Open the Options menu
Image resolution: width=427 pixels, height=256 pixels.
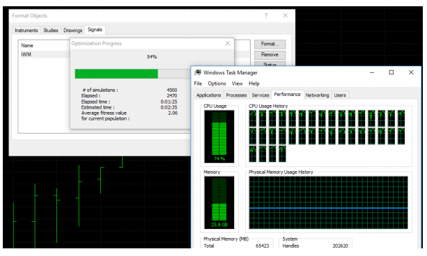point(217,83)
